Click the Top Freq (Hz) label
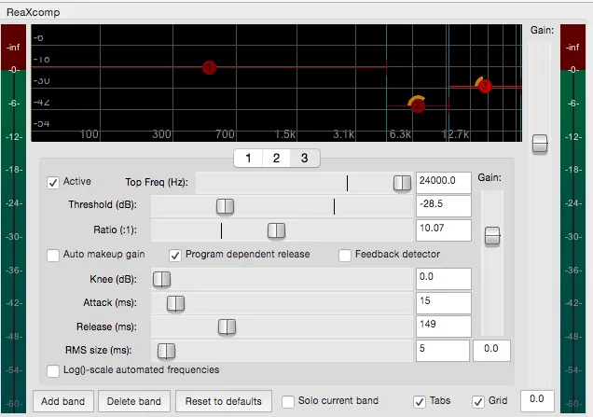593x417 pixels. pyautogui.click(x=157, y=183)
